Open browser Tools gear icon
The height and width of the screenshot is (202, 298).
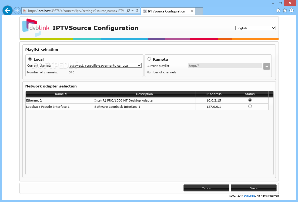tap(292, 11)
